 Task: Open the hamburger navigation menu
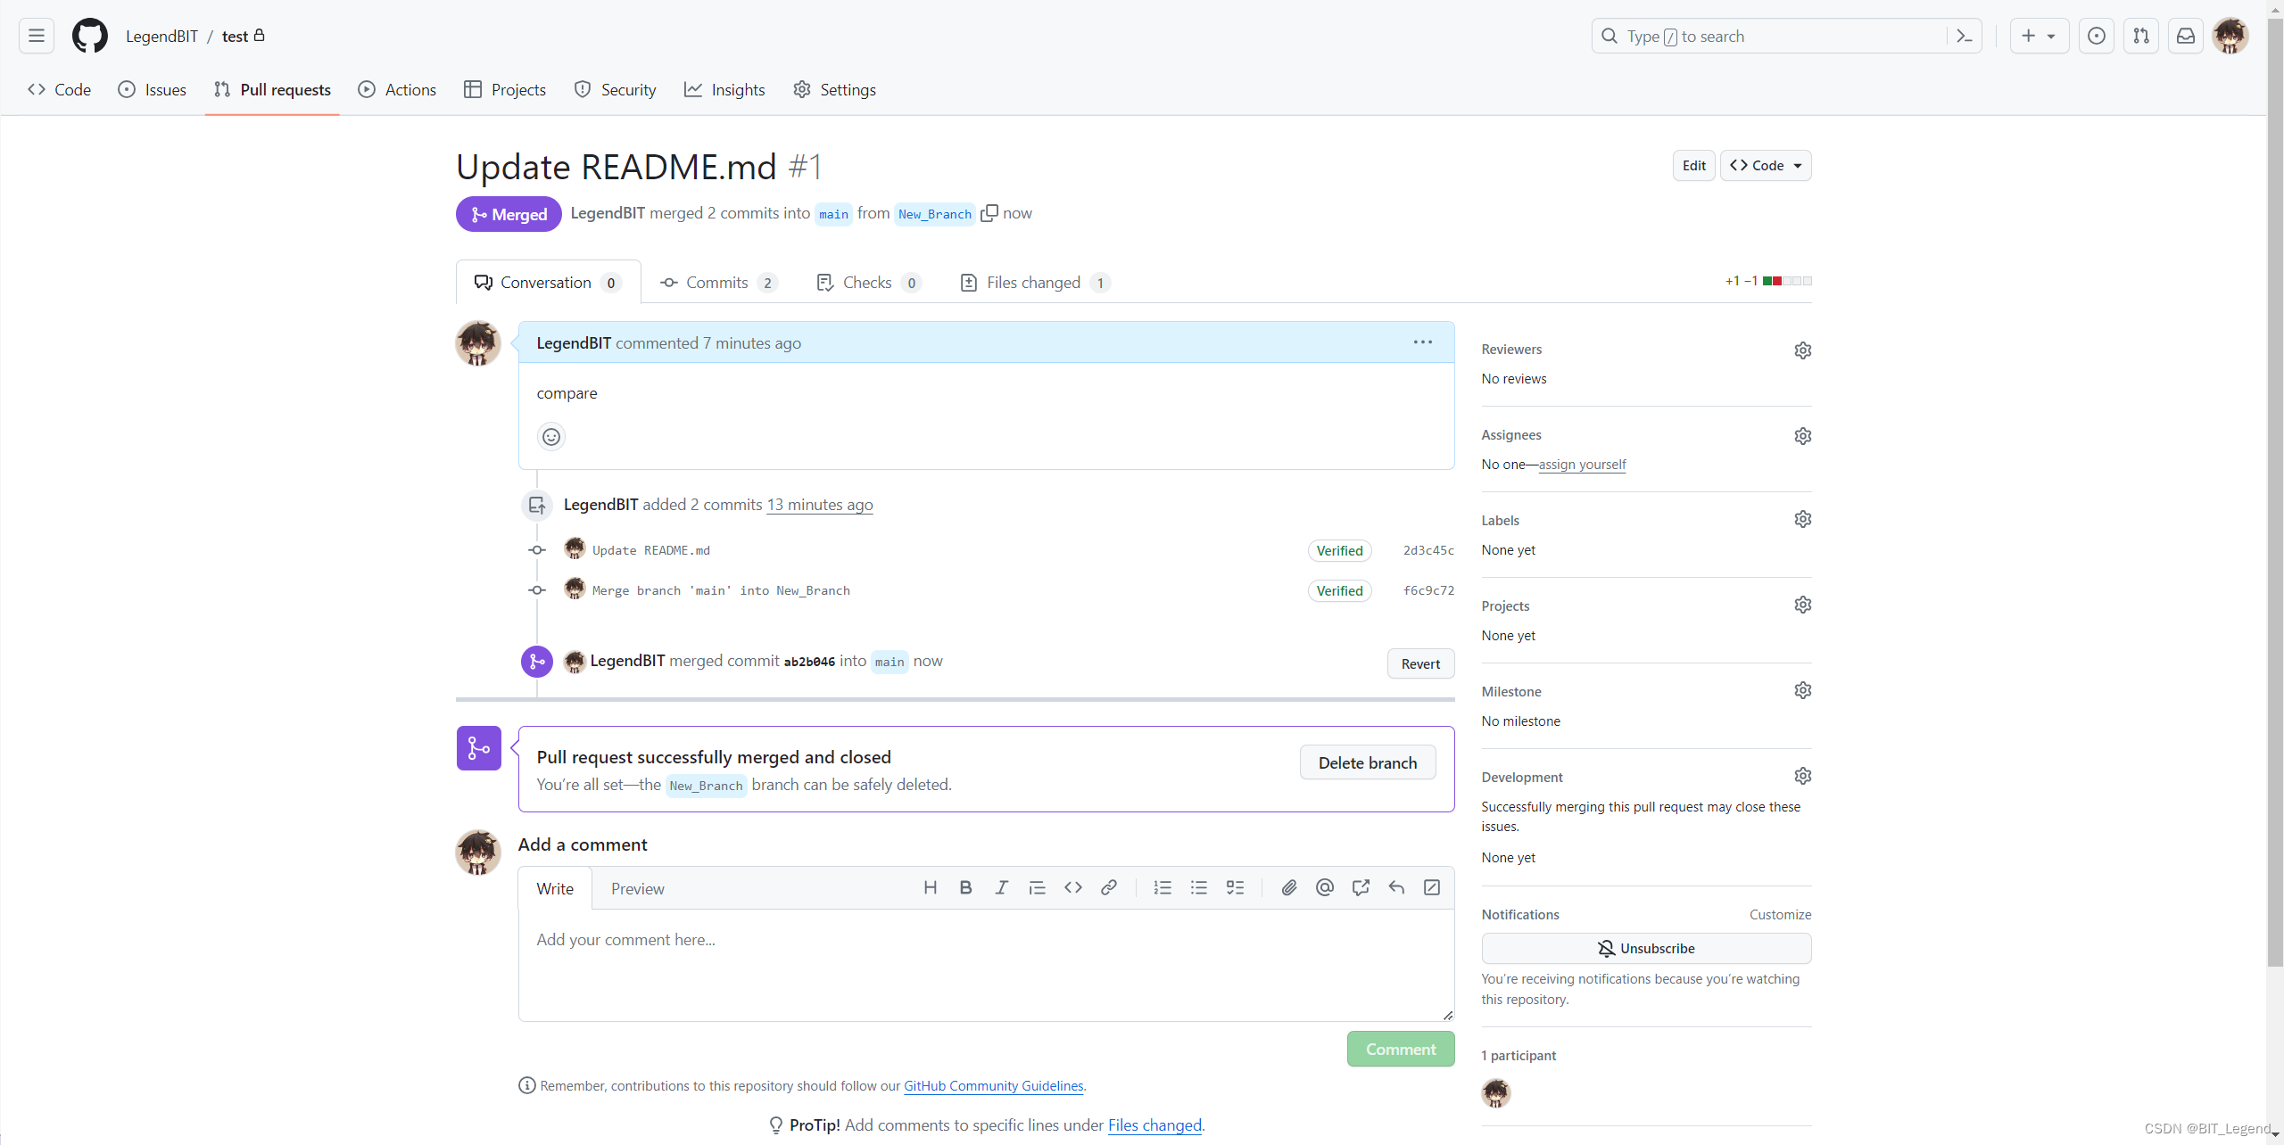tap(37, 36)
